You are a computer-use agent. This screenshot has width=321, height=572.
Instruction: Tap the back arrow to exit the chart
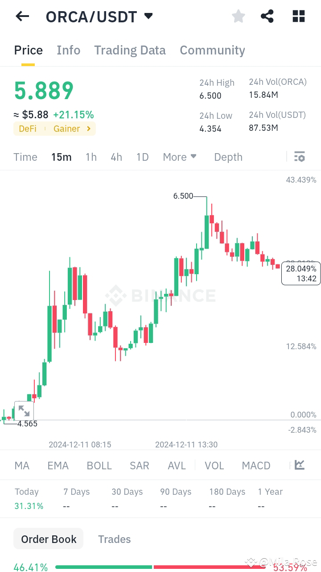click(22, 16)
